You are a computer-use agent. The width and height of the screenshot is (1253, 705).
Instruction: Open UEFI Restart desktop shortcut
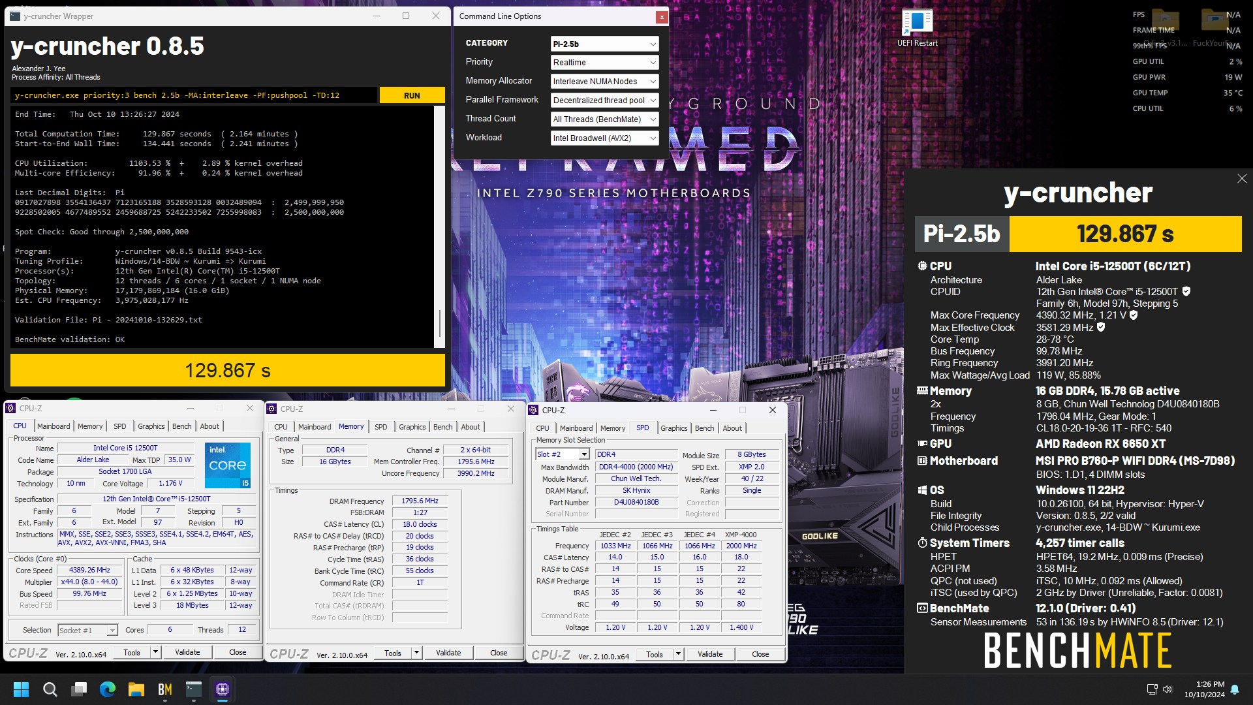click(x=917, y=28)
